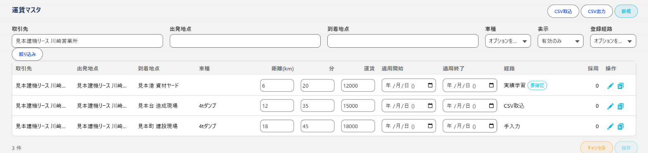Click the 経路 column header

click(509, 69)
